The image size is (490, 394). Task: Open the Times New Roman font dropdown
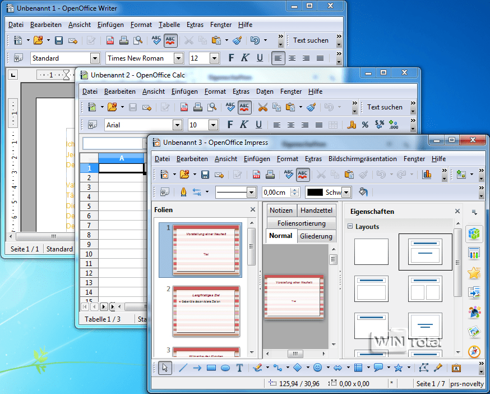178,58
